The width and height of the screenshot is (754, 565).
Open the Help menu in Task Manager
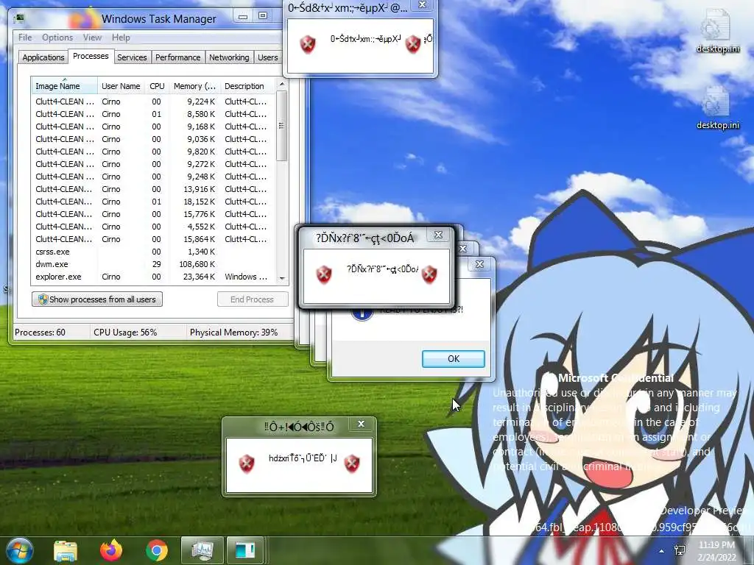pyautogui.click(x=121, y=38)
